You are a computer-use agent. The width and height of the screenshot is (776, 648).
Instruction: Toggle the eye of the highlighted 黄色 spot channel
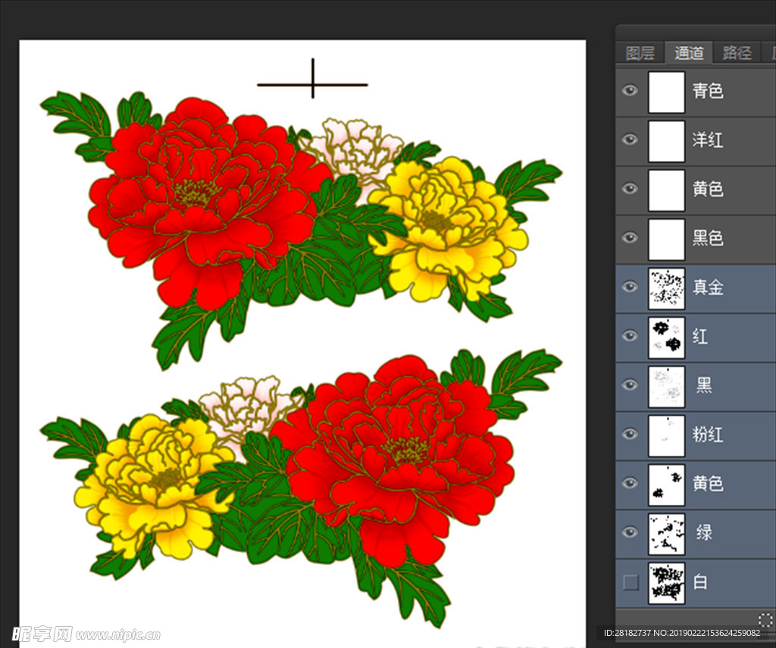pyautogui.click(x=630, y=483)
